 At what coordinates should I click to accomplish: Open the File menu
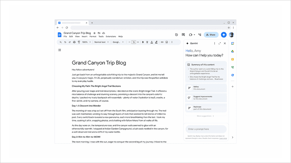[65, 37]
